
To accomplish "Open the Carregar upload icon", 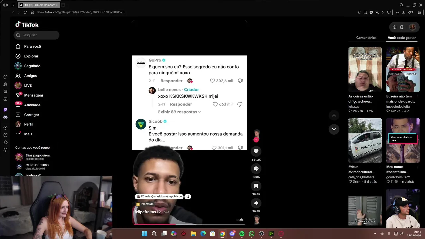I will click(18, 115).
